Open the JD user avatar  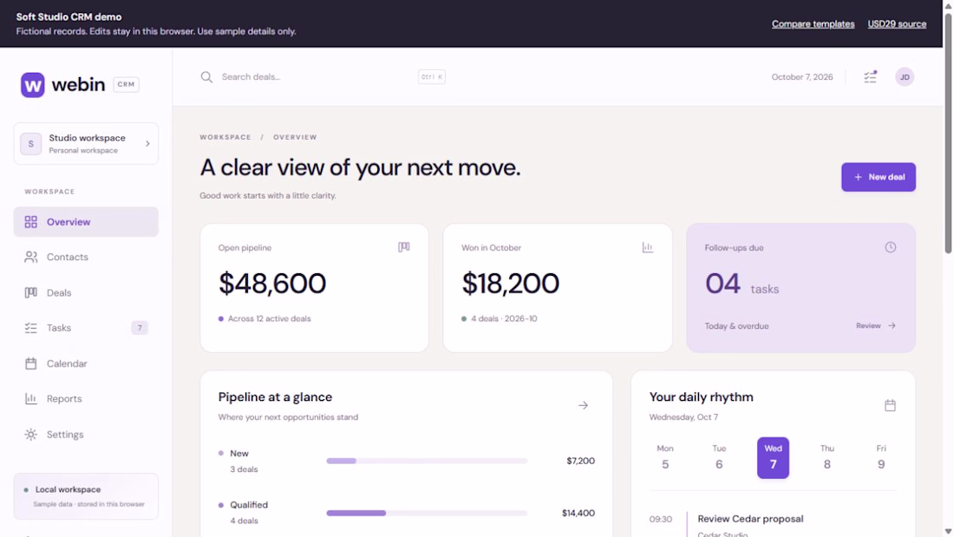click(905, 76)
